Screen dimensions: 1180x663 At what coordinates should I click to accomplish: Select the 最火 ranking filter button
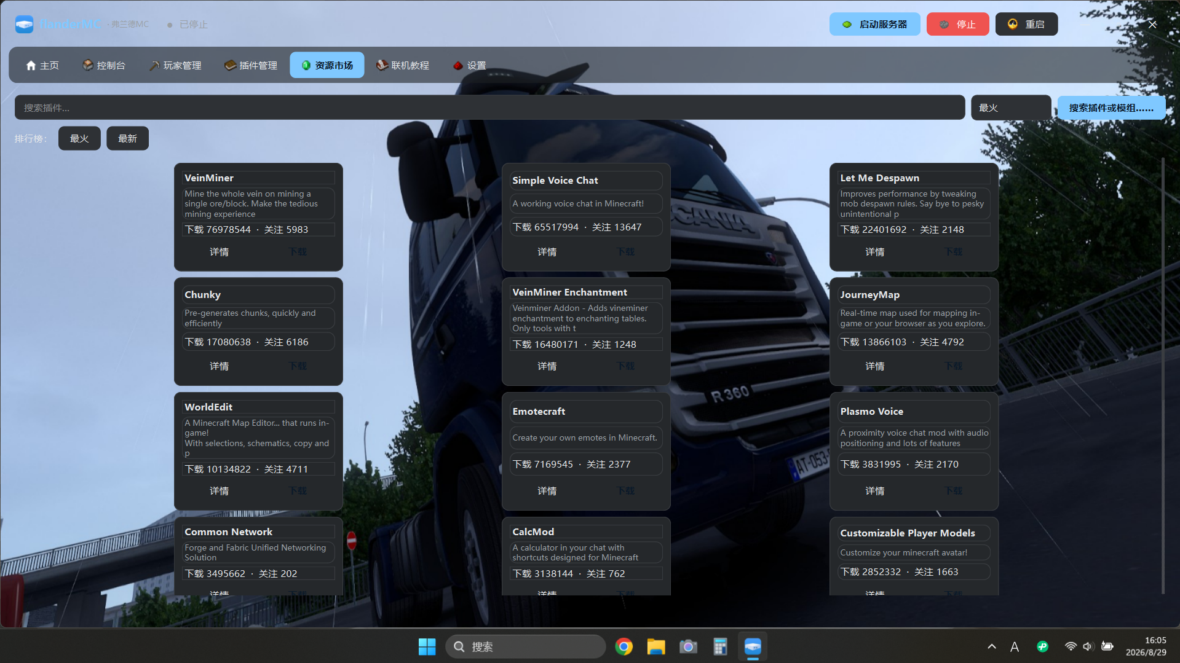[x=79, y=138]
